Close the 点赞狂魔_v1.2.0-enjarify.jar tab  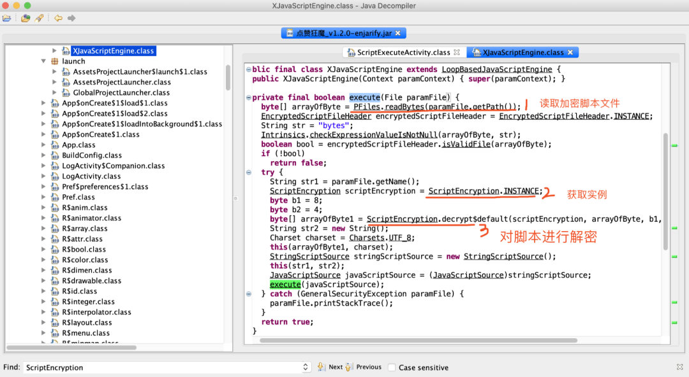click(397, 33)
